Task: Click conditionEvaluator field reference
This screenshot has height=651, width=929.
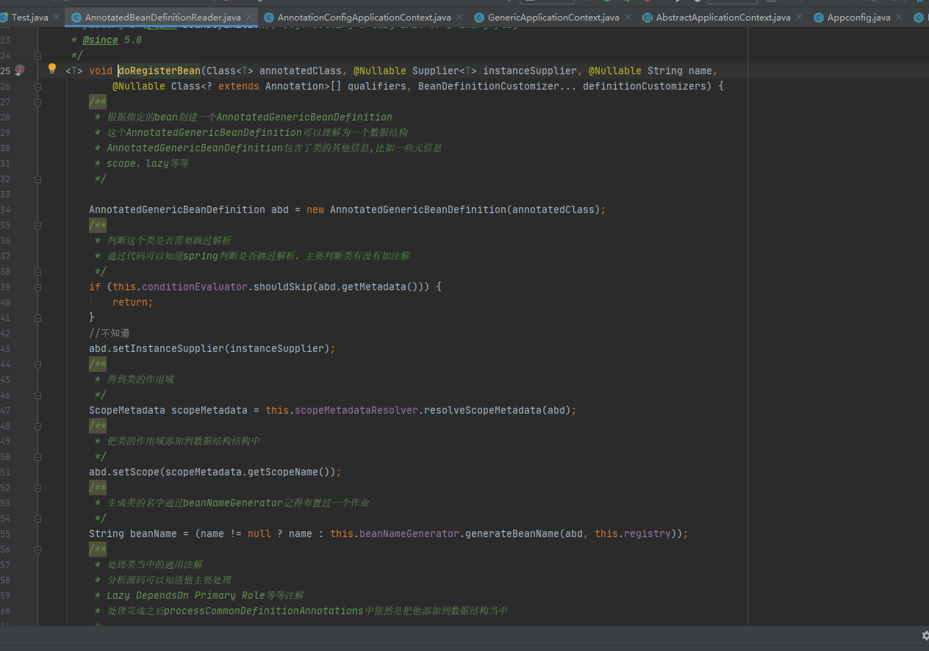Action: [x=195, y=287]
